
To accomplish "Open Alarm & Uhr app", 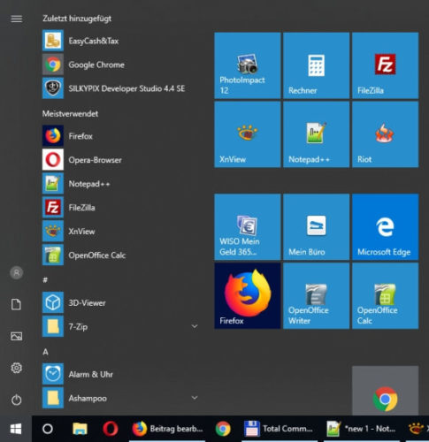I will [121, 374].
